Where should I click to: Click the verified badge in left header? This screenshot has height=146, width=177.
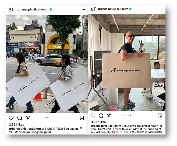(x=51, y=9)
